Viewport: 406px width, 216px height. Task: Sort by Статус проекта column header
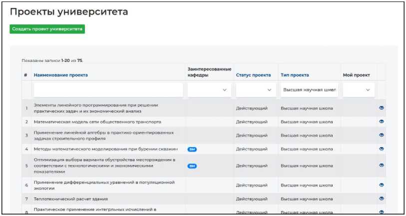pyautogui.click(x=253, y=75)
